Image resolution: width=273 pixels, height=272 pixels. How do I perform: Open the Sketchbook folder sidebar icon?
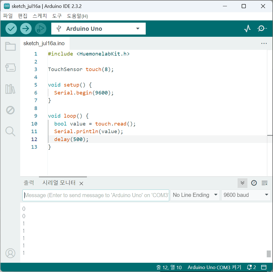pos(10,47)
